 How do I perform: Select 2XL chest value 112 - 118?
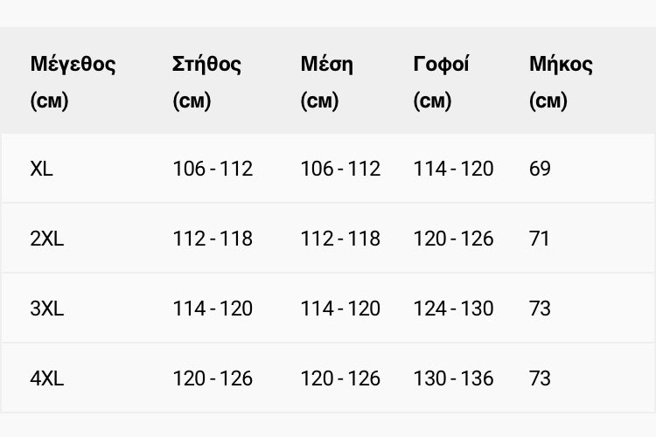pyautogui.click(x=213, y=239)
